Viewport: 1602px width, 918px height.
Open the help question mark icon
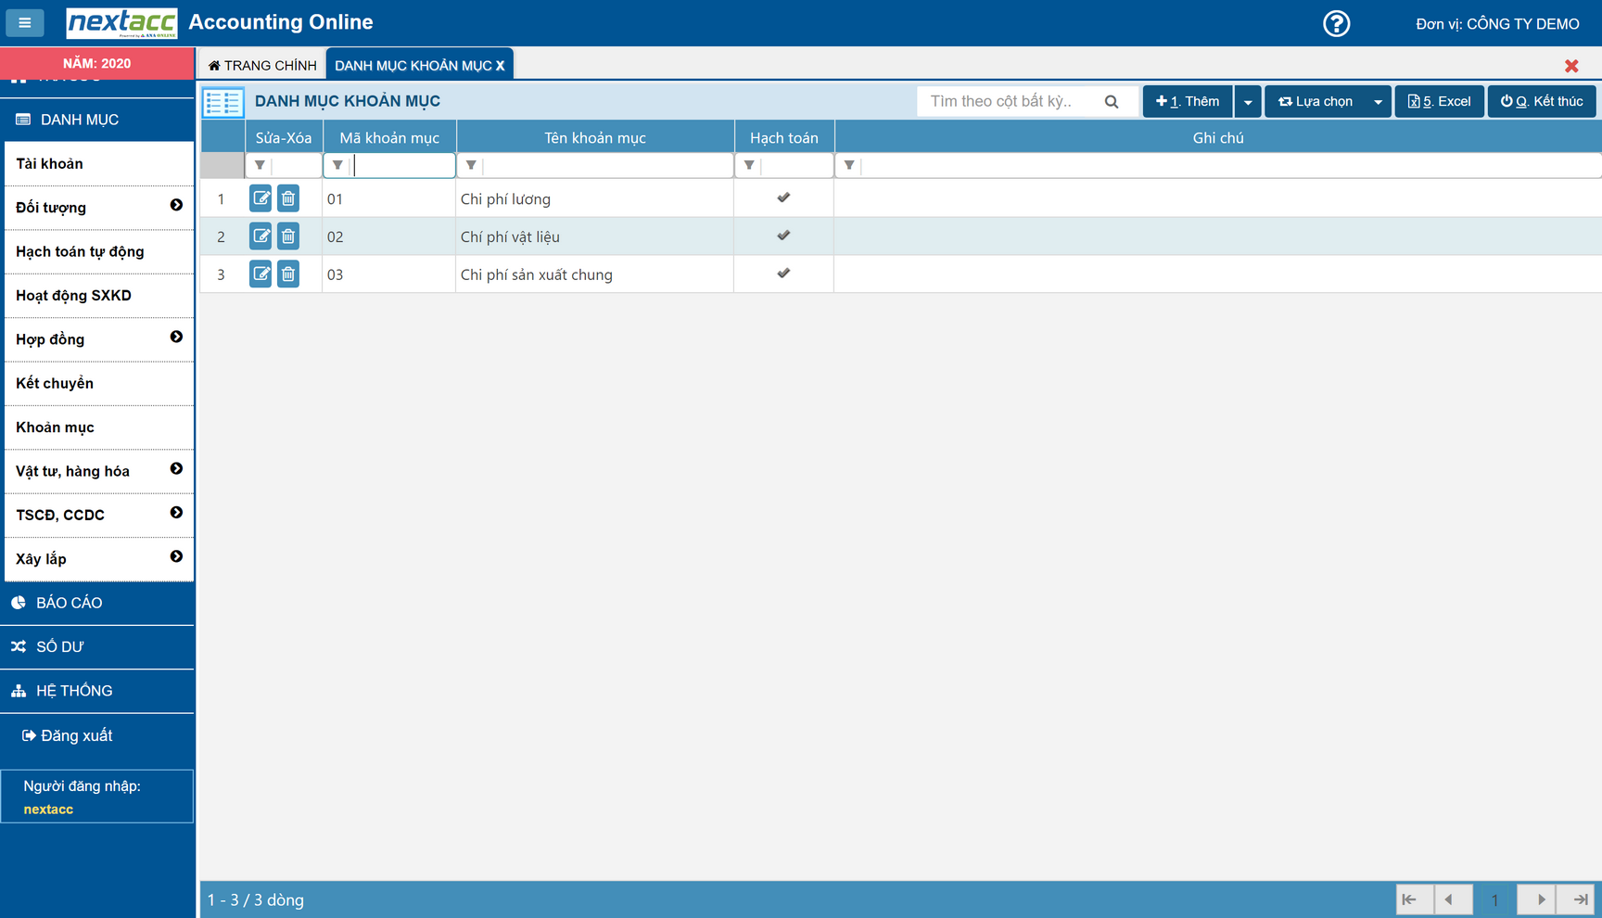click(x=1336, y=23)
